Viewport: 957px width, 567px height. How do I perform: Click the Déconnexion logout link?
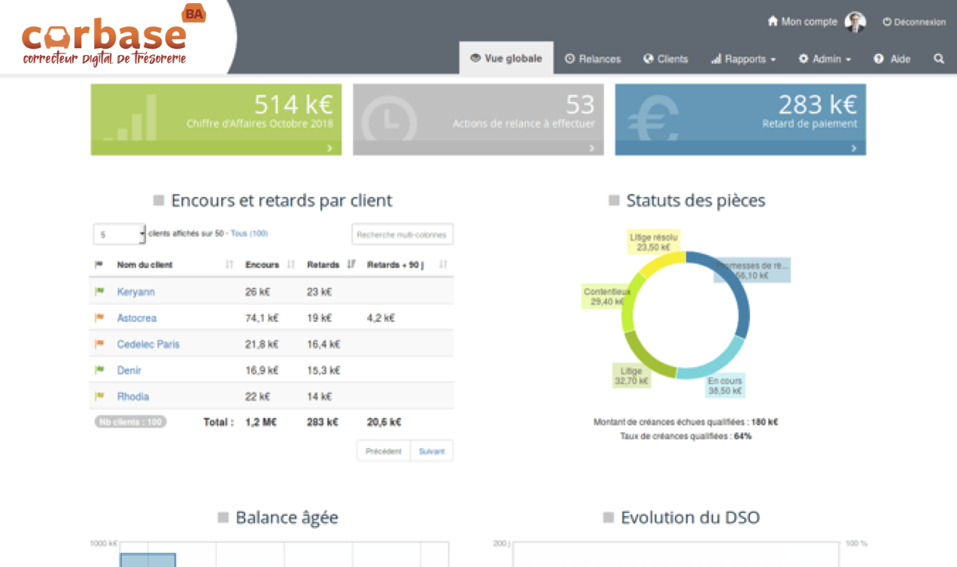914,22
